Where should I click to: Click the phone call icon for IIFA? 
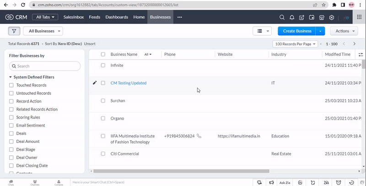199,136
